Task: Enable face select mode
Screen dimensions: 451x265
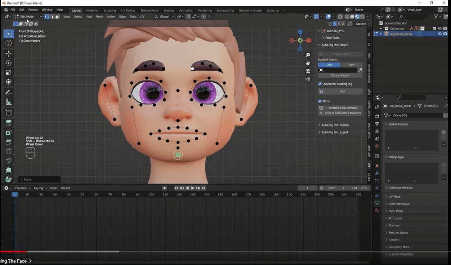Action: point(57,17)
